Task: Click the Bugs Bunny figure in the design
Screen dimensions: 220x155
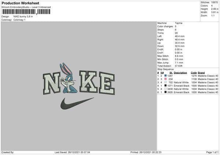Action: 69,78
